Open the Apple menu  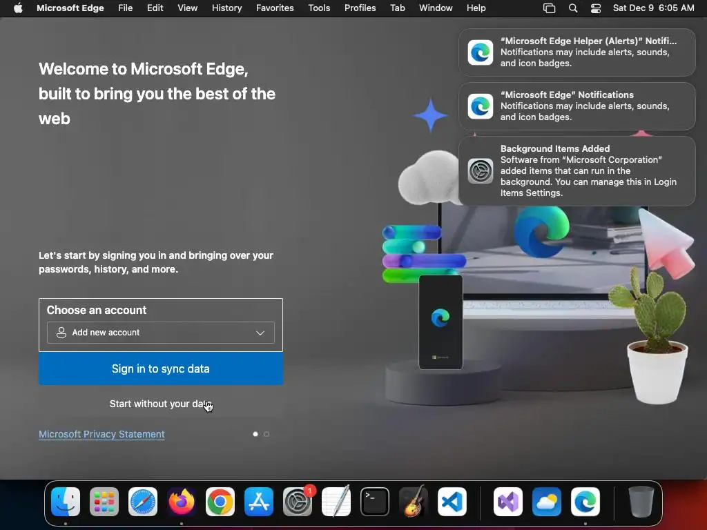pos(18,8)
